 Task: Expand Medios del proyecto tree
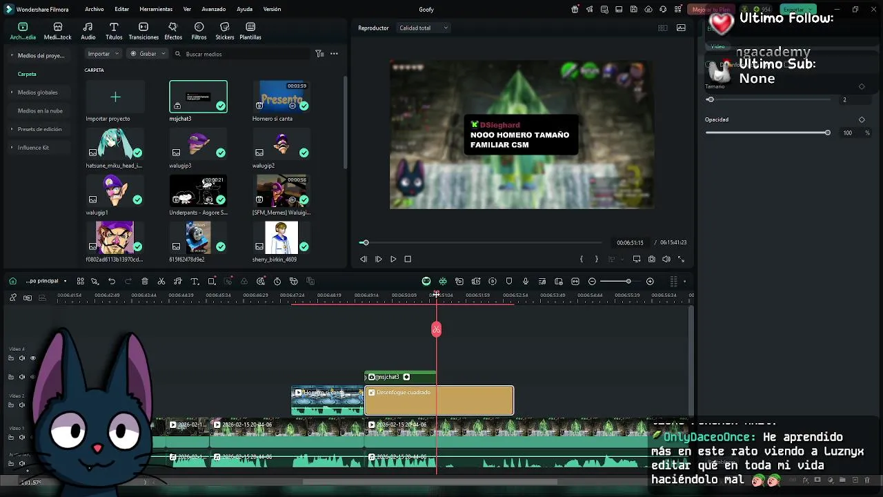[12, 55]
